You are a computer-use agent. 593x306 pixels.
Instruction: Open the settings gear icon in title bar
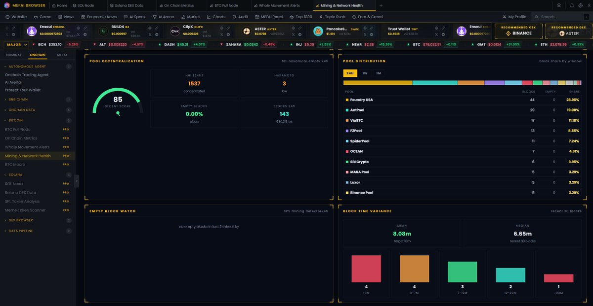coord(580,5)
